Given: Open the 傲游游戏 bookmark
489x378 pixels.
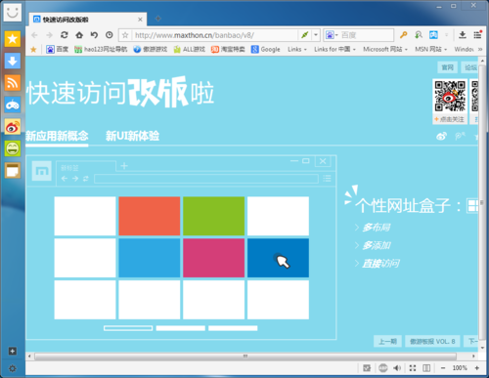Looking at the screenshot, I should (x=151, y=49).
